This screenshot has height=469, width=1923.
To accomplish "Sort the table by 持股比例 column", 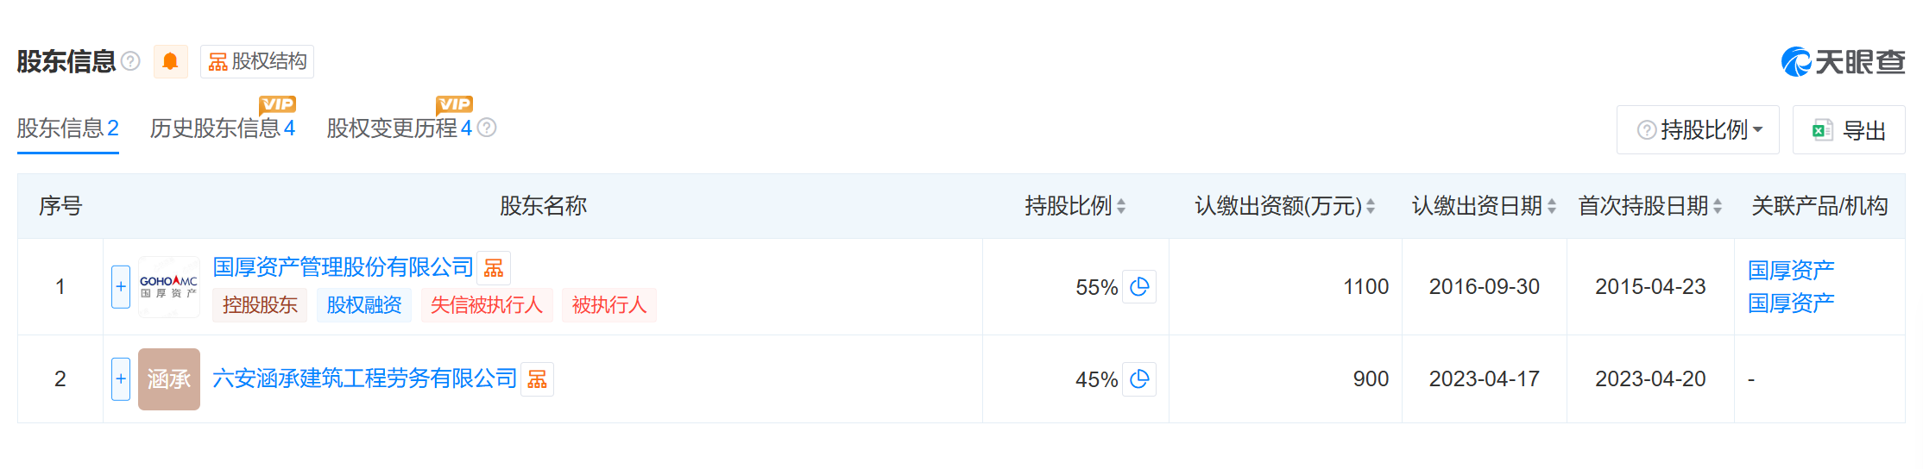I will tap(1121, 206).
